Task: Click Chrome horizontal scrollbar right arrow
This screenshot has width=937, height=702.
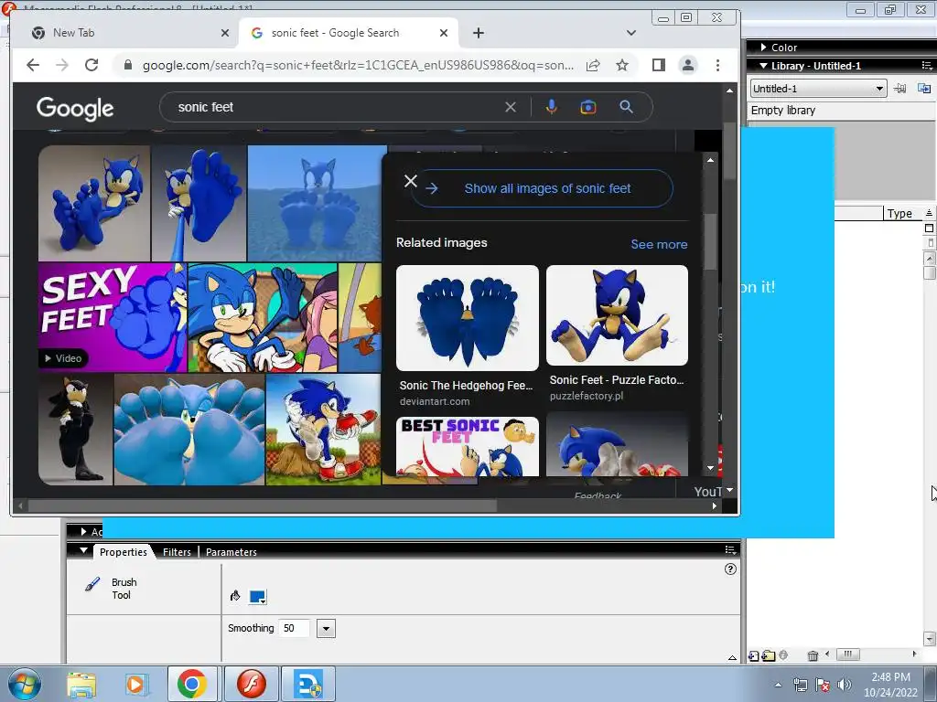Action: tap(714, 505)
